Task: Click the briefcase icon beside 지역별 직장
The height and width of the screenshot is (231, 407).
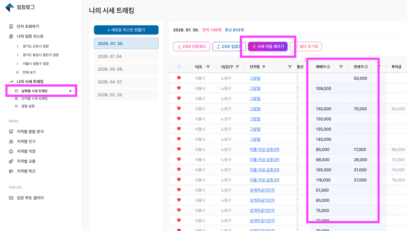Action: pyautogui.click(x=11, y=151)
